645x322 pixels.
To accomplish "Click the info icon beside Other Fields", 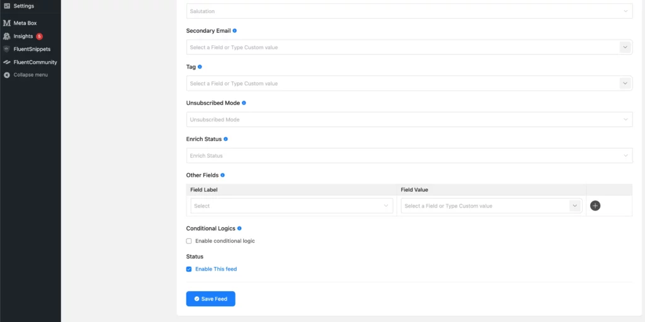I will pos(222,175).
